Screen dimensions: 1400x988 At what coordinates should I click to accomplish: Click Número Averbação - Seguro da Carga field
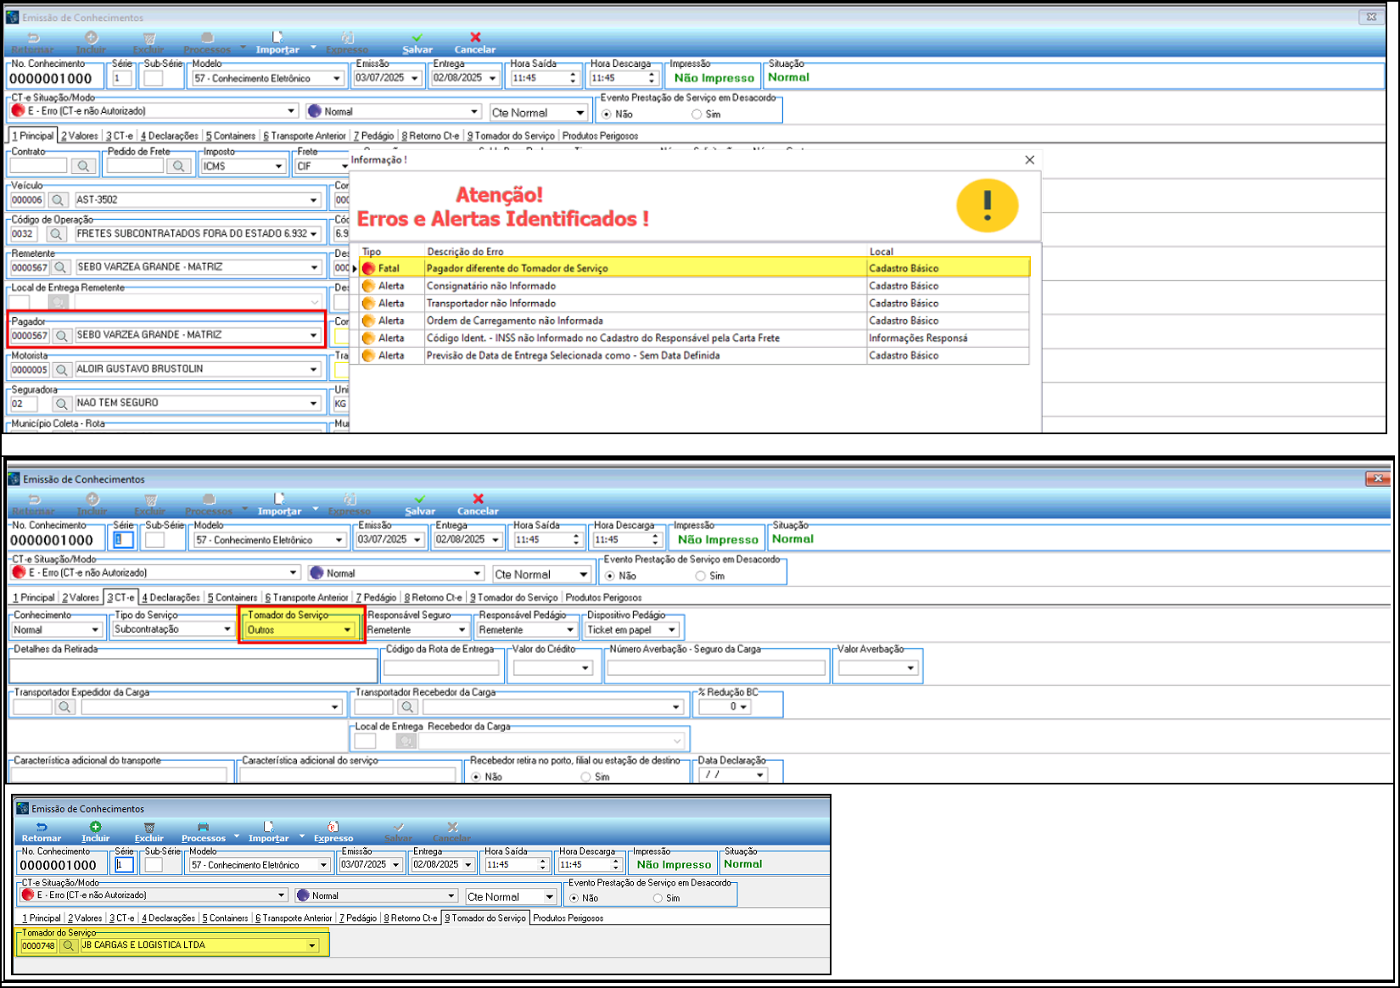click(716, 668)
